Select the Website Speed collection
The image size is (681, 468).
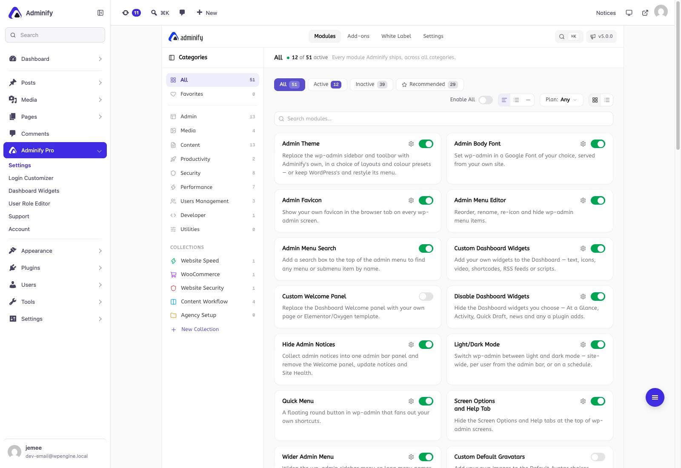click(x=212, y=261)
